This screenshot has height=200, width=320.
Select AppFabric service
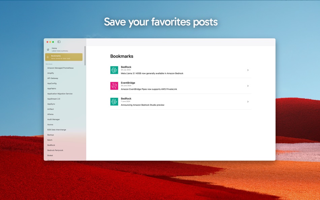tap(52, 89)
